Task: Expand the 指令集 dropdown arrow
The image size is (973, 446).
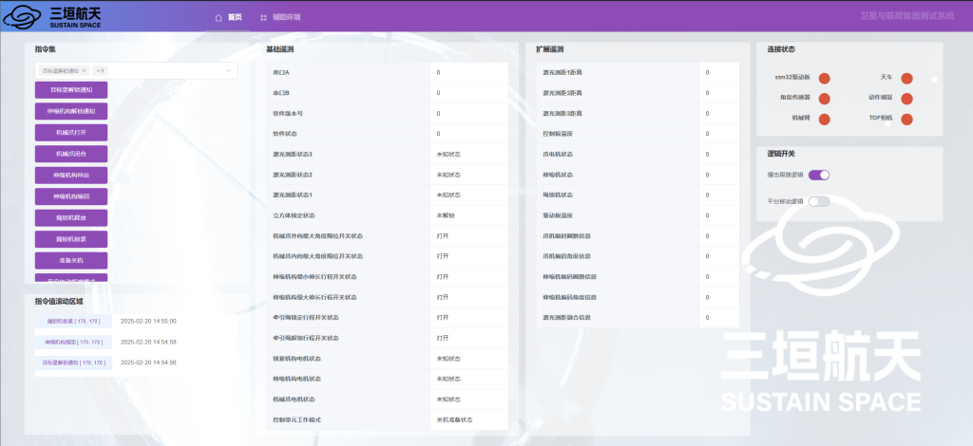Action: [x=228, y=70]
